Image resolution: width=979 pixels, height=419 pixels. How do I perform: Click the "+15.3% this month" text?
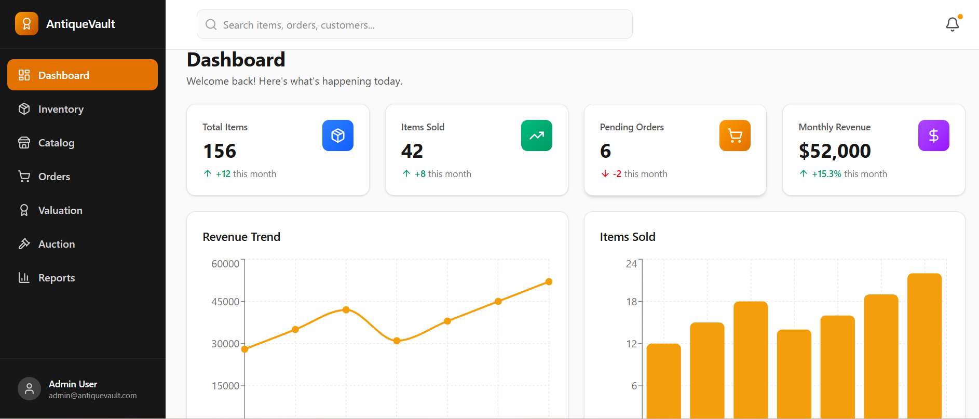click(850, 174)
